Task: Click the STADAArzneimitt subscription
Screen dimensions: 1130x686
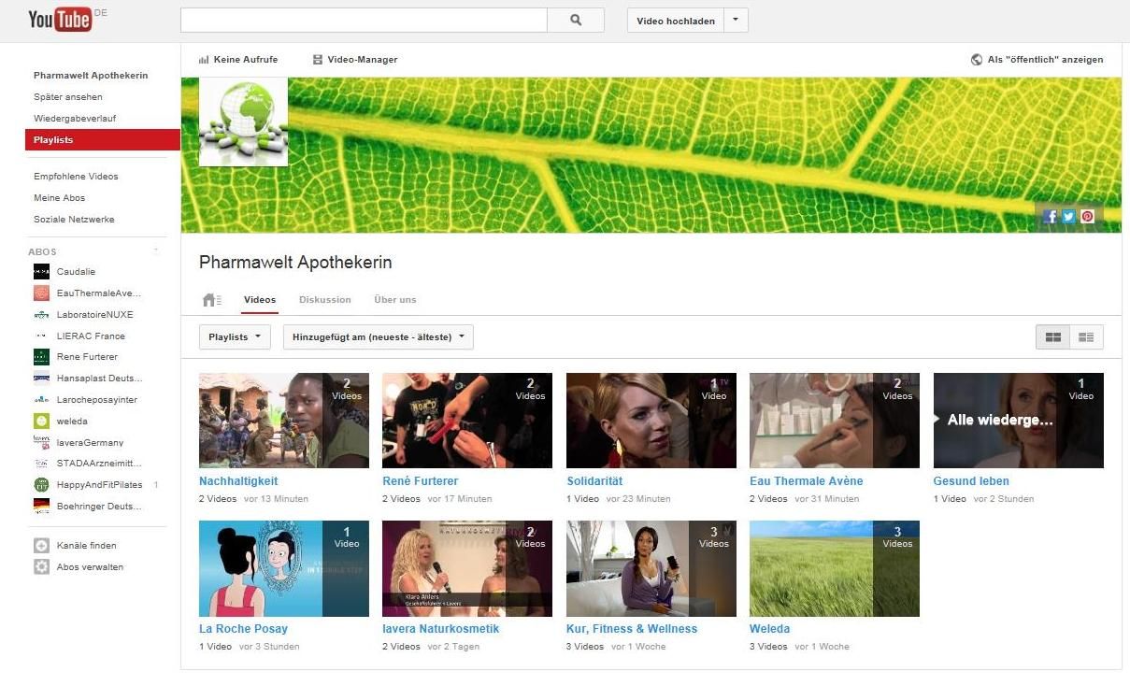Action: [x=99, y=464]
